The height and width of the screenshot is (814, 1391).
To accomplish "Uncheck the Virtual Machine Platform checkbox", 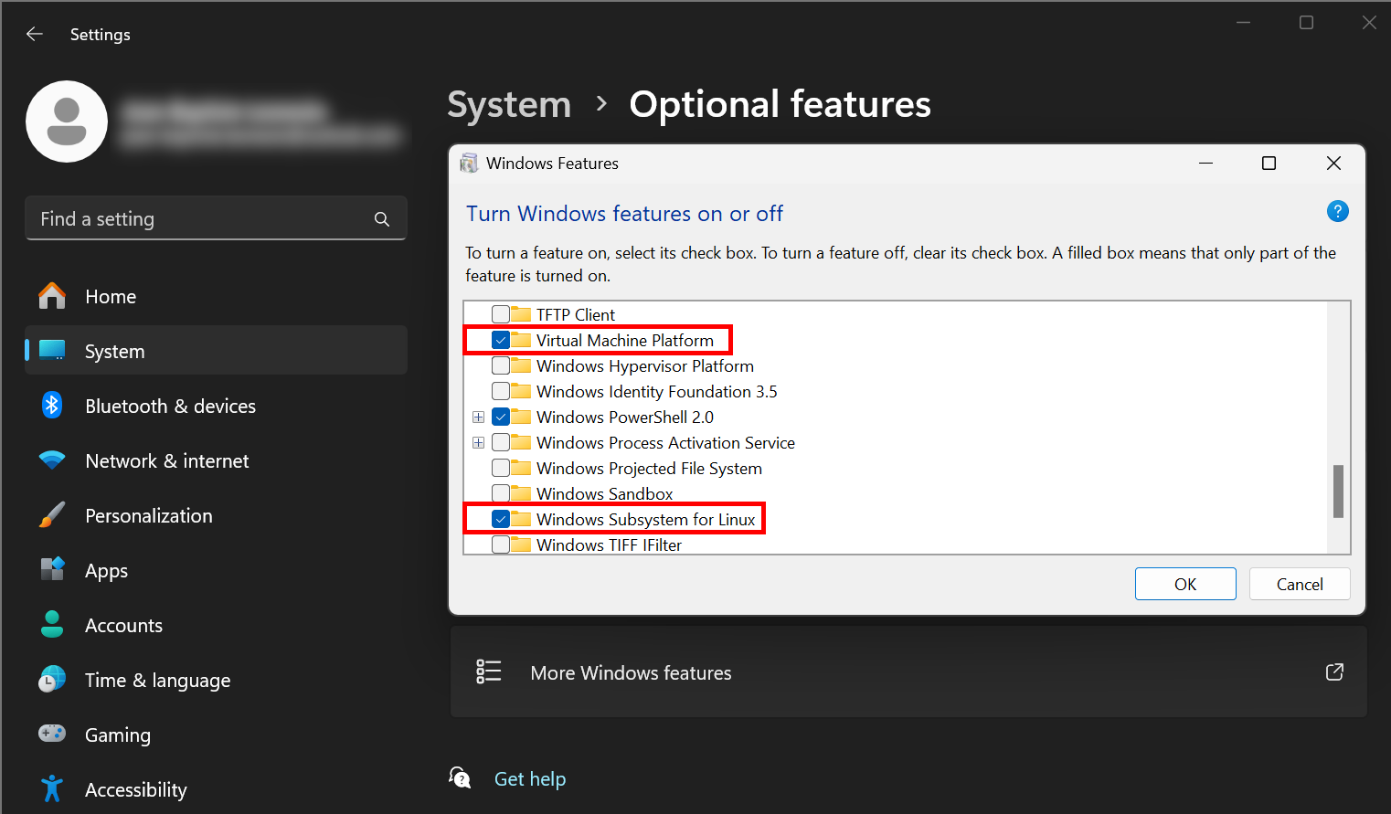I will click(501, 340).
